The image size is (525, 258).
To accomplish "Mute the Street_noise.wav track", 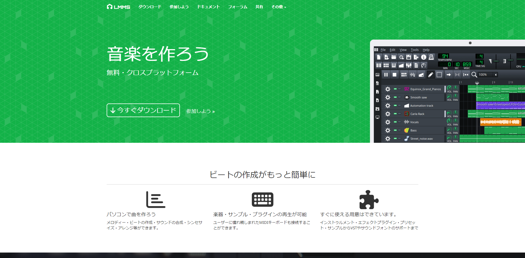I will (395, 138).
